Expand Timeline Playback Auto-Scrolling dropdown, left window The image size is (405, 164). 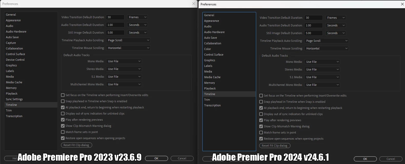(x=128, y=40)
